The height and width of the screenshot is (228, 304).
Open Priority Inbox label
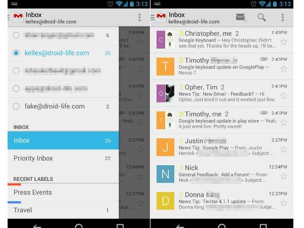(63, 158)
